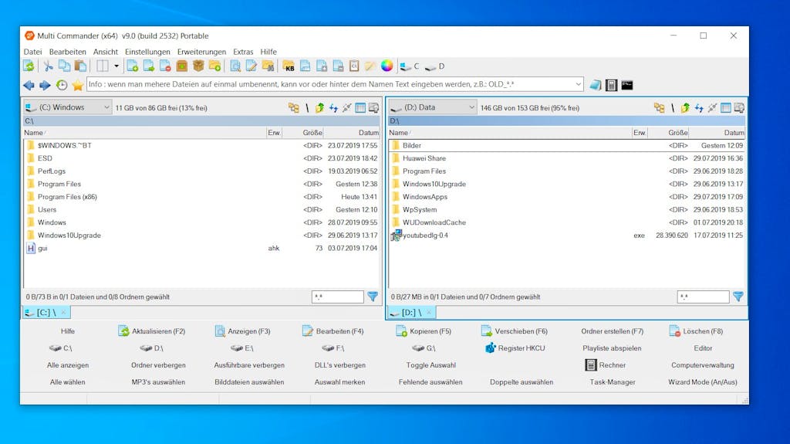Click the scissors cut icon
This screenshot has width=790, height=444.
point(48,66)
